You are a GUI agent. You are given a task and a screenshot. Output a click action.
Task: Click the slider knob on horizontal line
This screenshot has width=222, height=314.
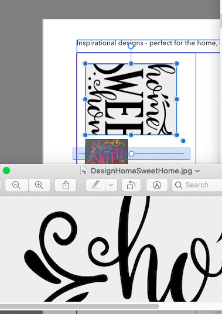131,154
